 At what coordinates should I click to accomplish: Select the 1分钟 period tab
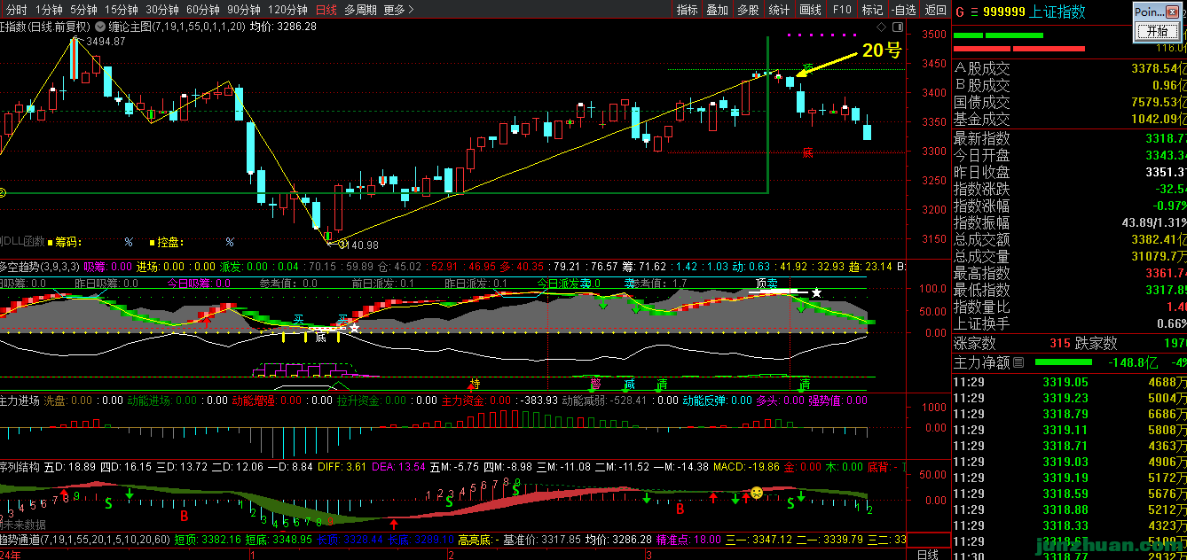point(49,10)
